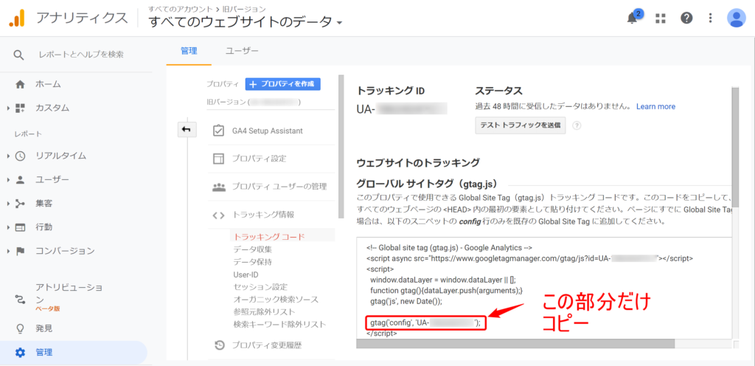Open 発見 in the sidebar
755x366 pixels.
44,328
